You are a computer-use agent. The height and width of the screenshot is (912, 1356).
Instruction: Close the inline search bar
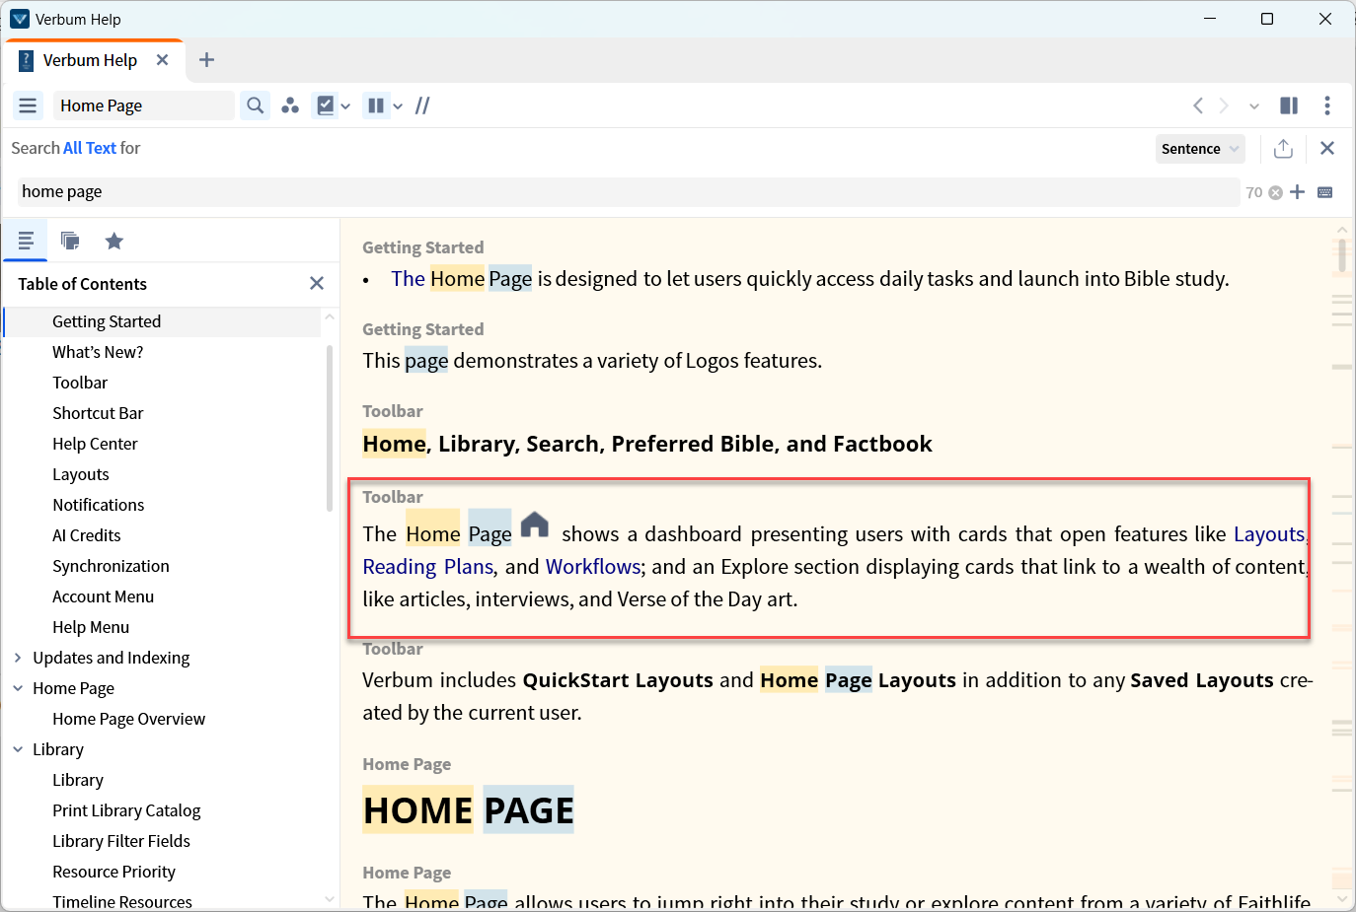(1327, 148)
